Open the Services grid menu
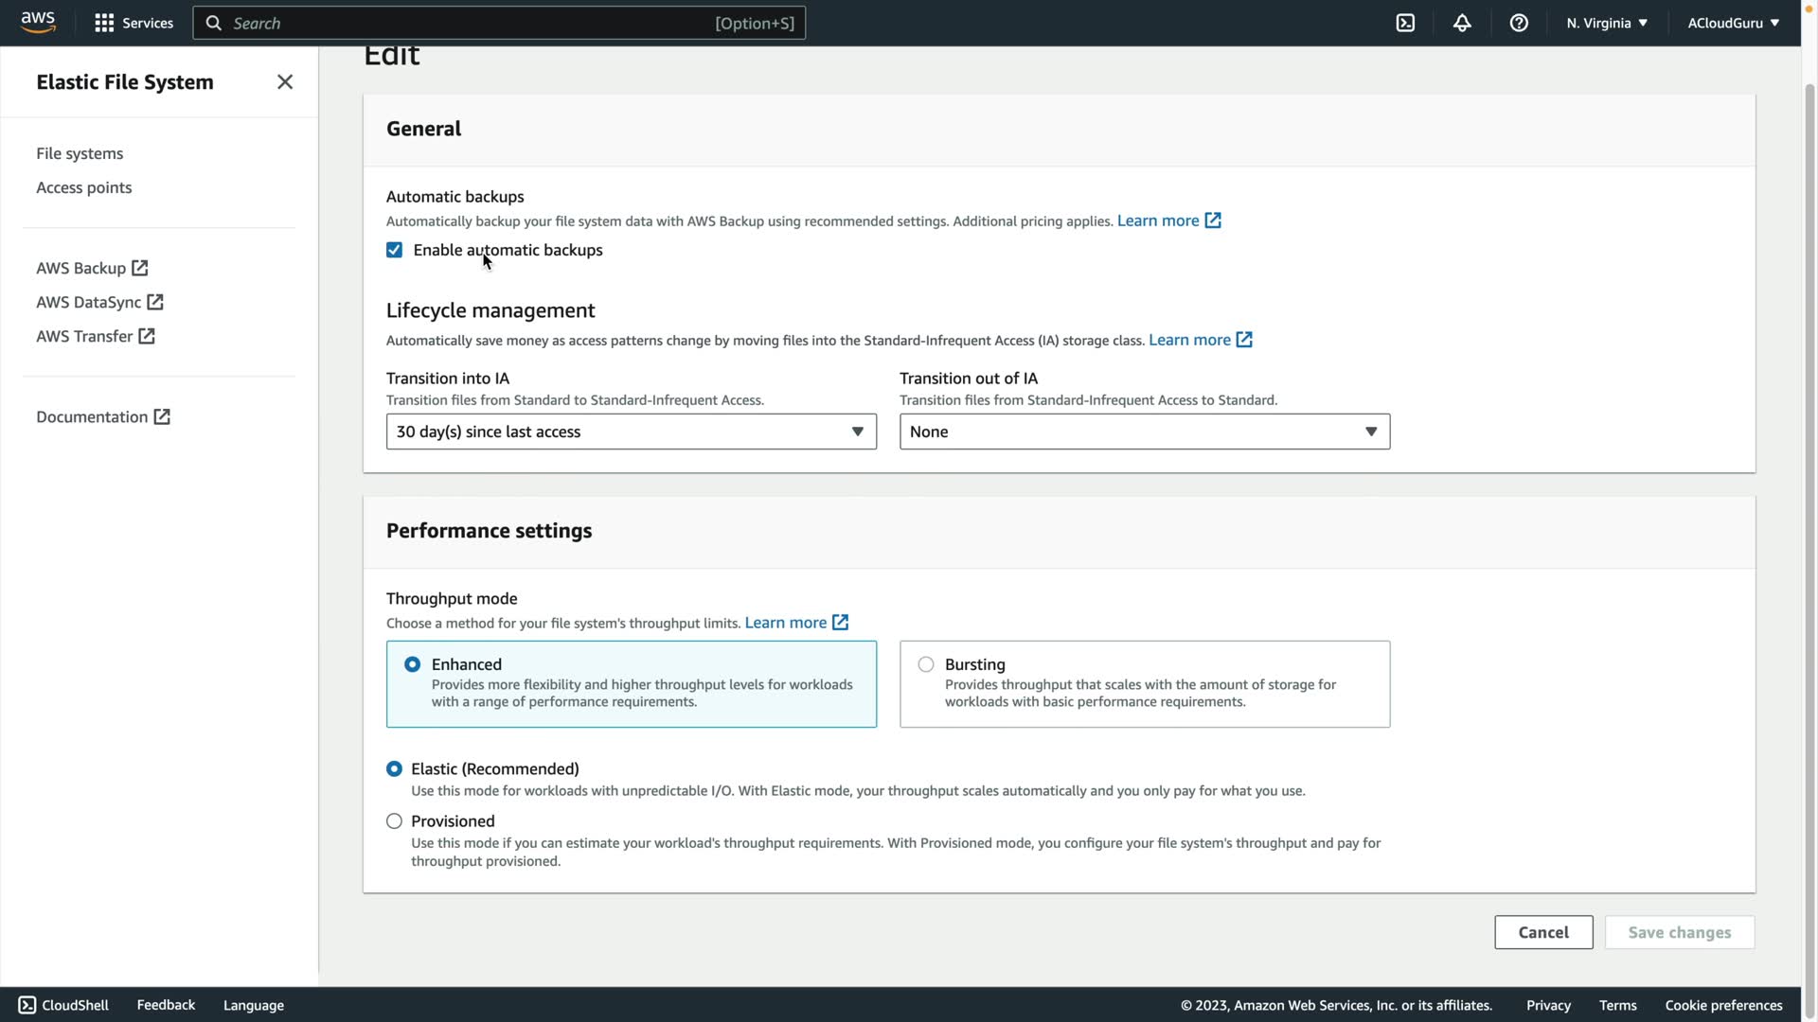The width and height of the screenshot is (1818, 1022). (x=134, y=23)
